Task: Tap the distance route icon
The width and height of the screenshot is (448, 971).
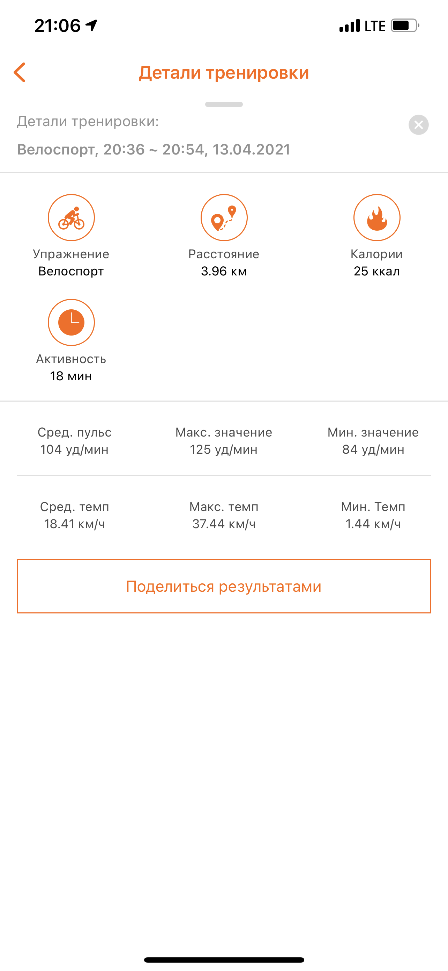Action: pos(224,217)
